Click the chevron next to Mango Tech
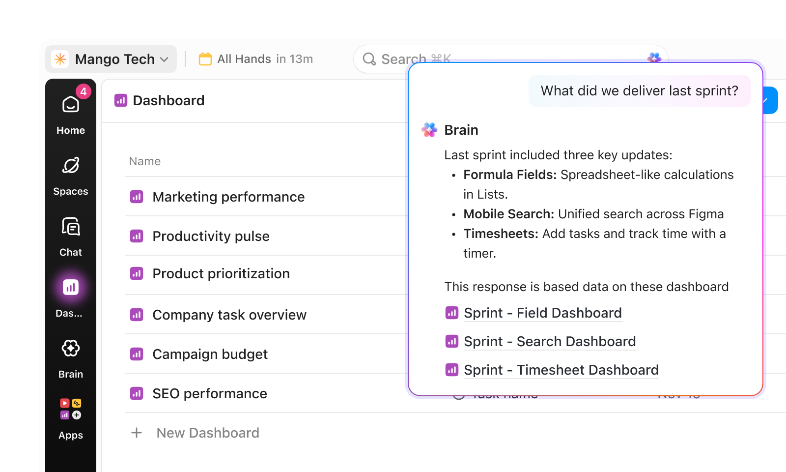 click(x=164, y=59)
